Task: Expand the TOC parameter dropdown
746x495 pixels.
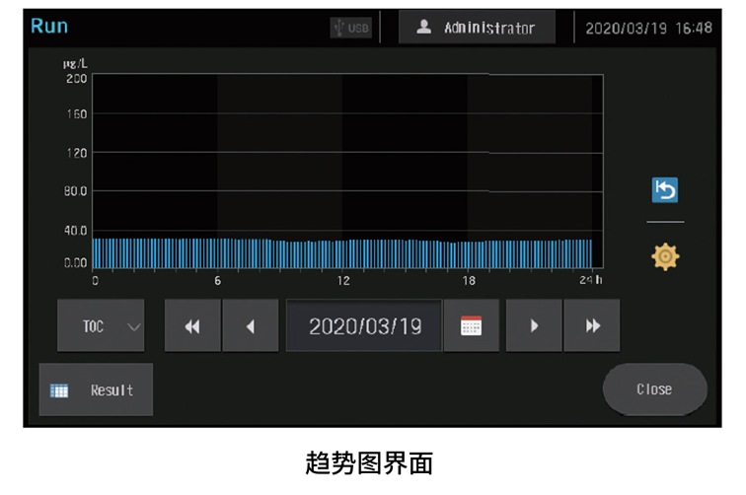Action: (x=101, y=326)
